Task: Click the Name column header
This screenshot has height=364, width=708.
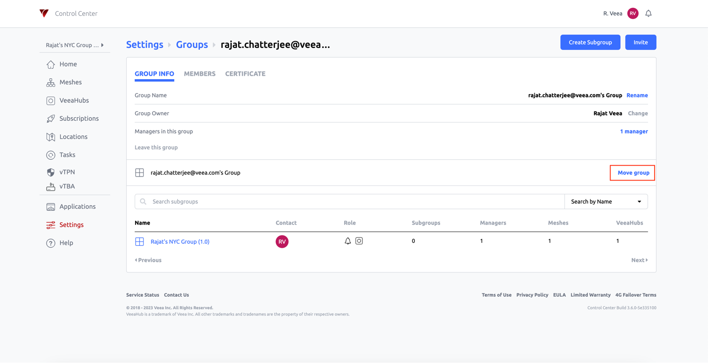Action: point(143,223)
